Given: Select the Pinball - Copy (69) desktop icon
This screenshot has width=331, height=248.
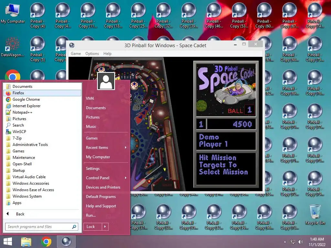Looking at the screenshot, I should pos(289,82).
